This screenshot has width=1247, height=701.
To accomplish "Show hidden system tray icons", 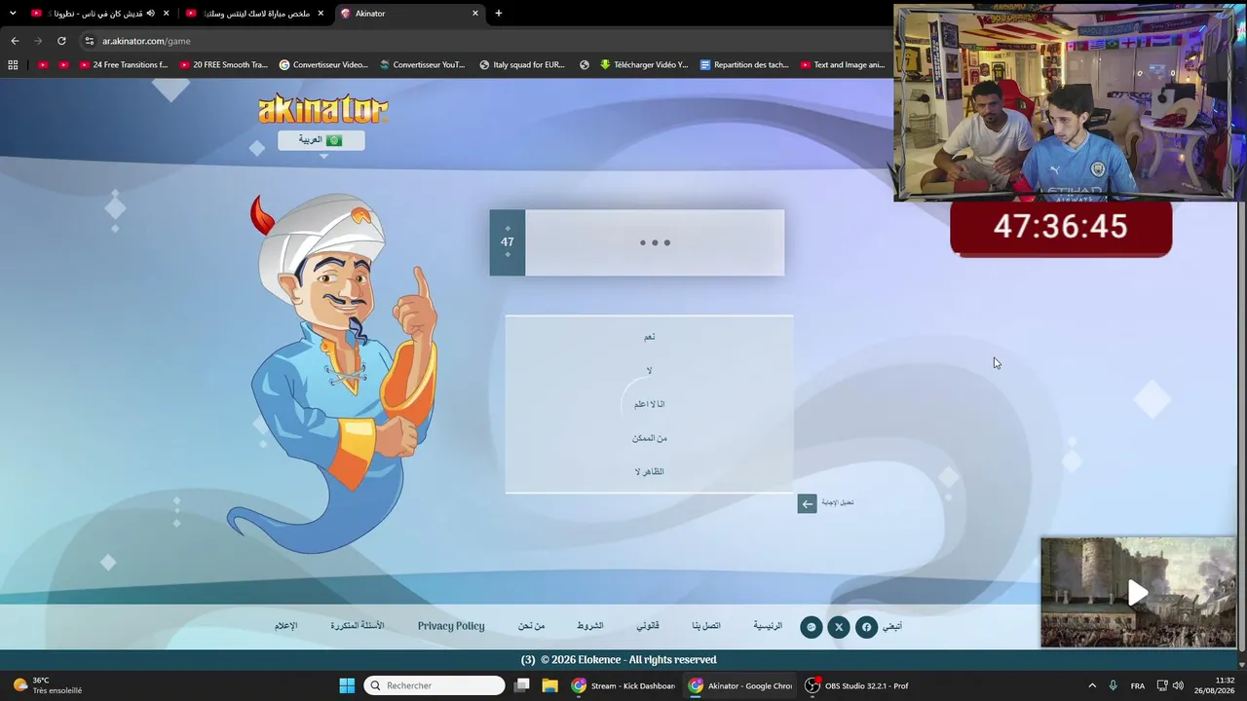I will [x=1092, y=685].
